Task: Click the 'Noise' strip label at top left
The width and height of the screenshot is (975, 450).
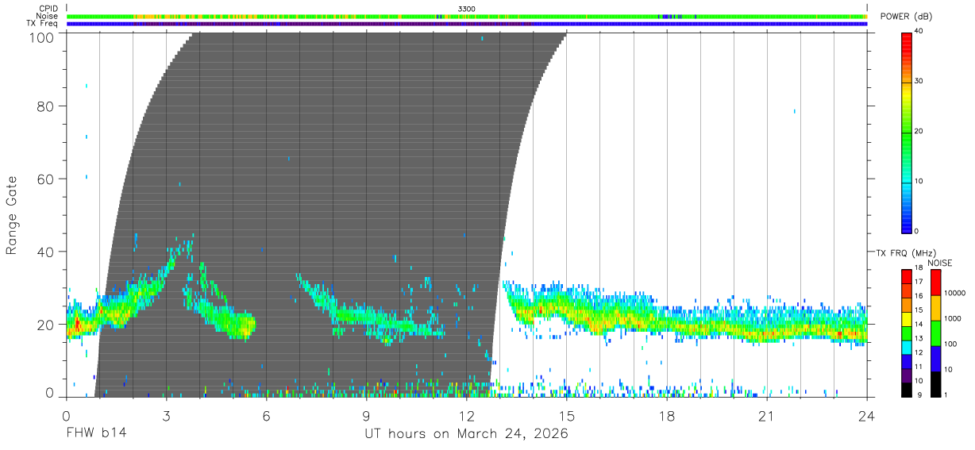Action: [x=47, y=16]
